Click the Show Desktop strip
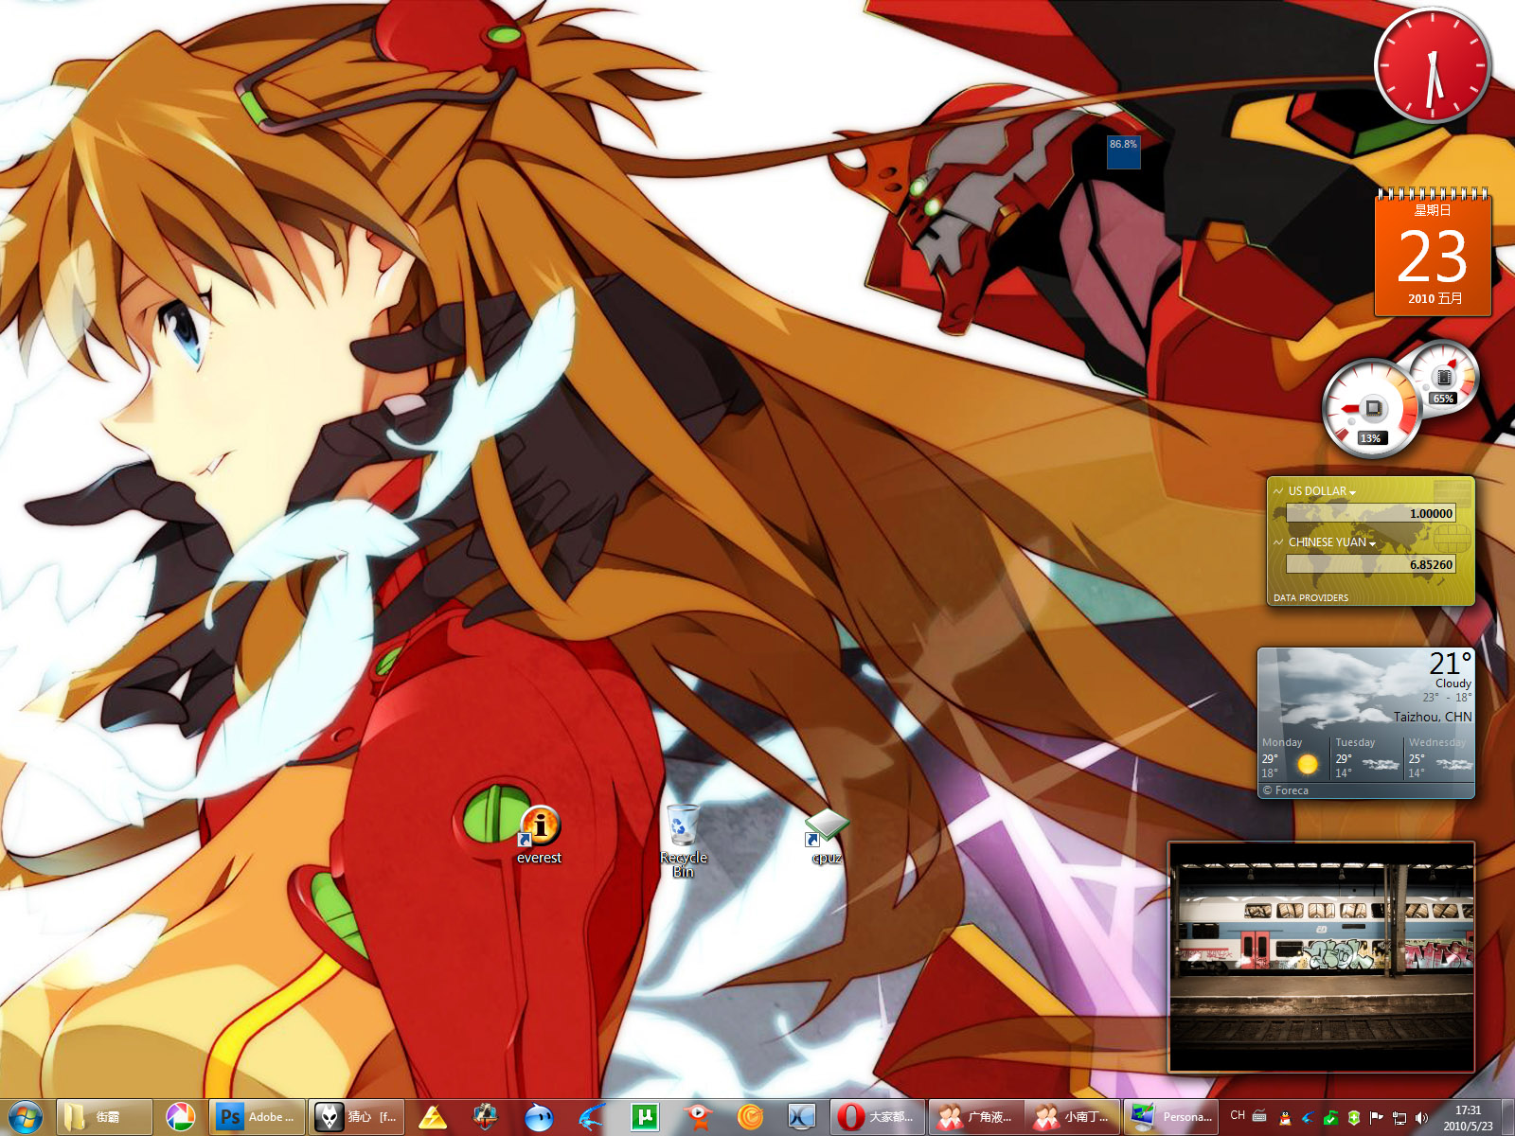This screenshot has height=1136, width=1515. pyautogui.click(x=1507, y=1118)
